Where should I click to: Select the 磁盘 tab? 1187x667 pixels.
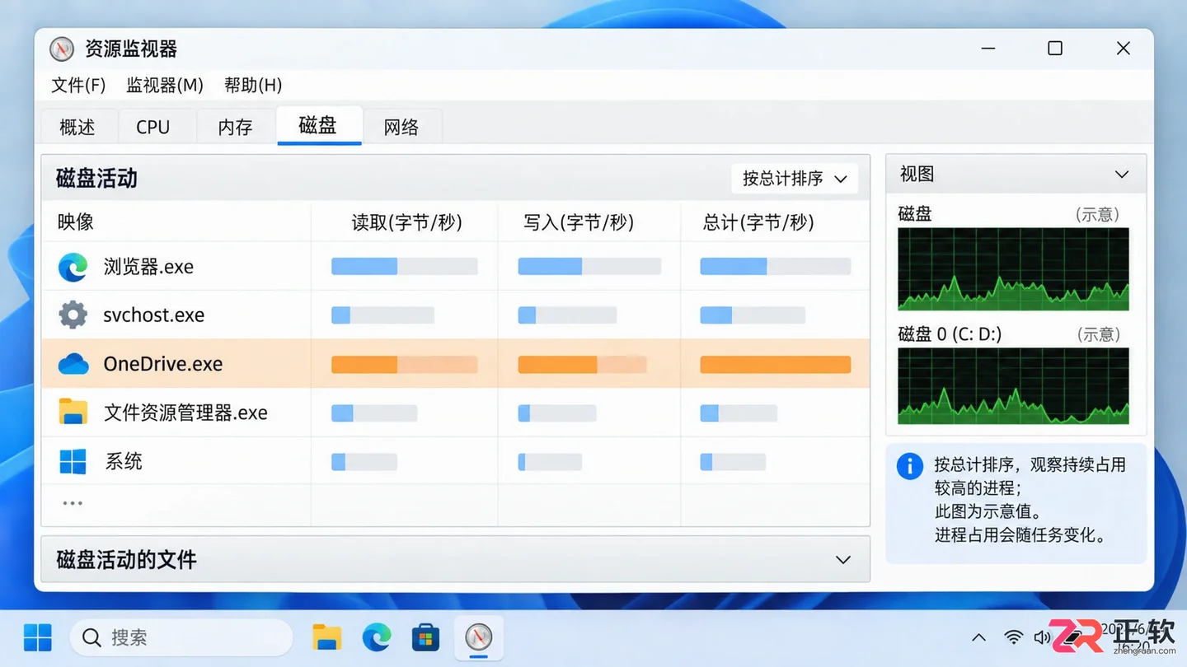point(319,125)
